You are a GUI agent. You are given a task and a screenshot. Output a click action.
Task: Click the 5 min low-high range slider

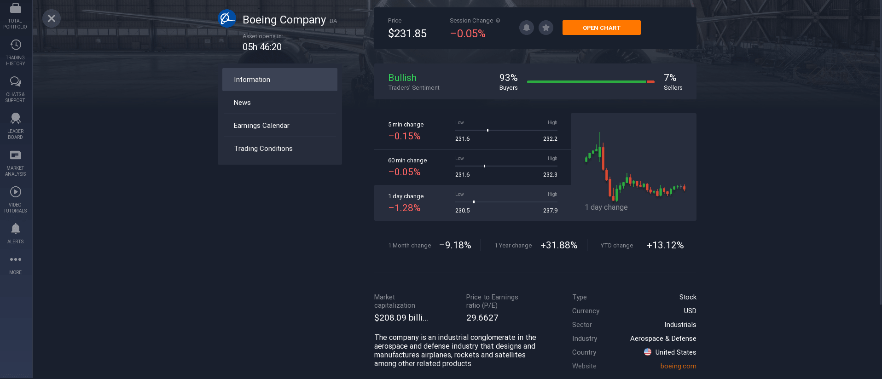click(x=506, y=130)
